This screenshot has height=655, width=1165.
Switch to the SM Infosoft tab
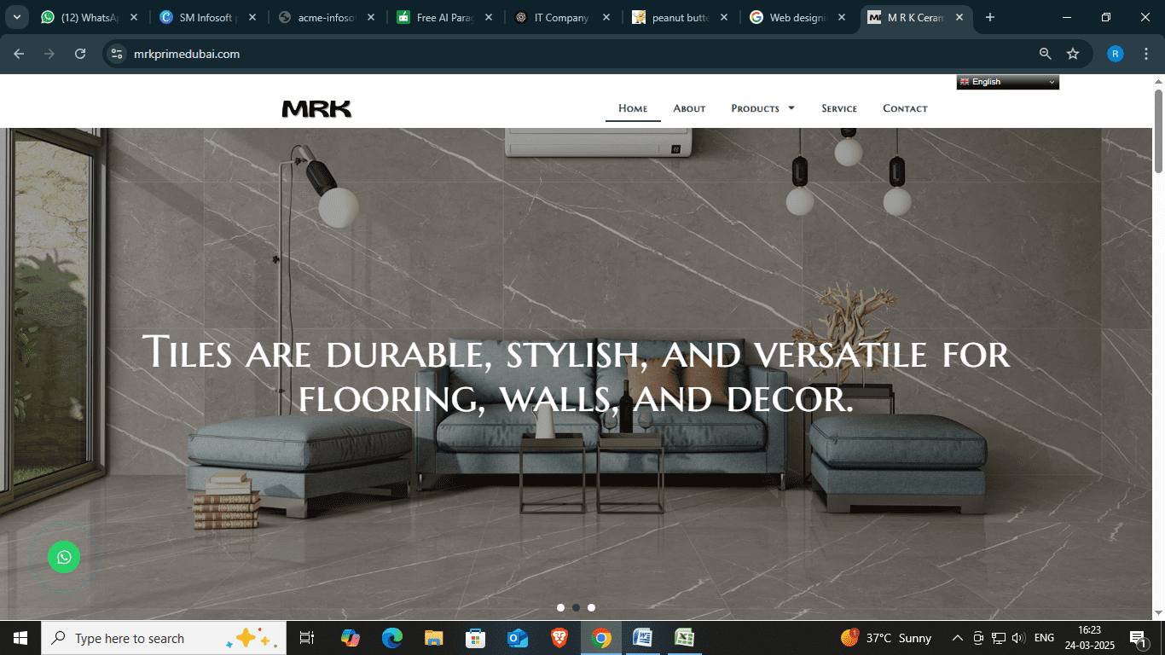(205, 17)
